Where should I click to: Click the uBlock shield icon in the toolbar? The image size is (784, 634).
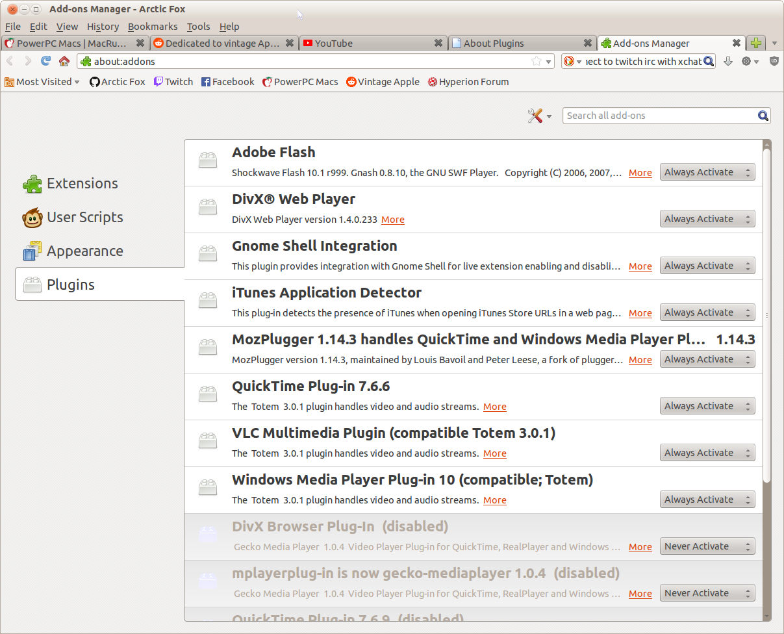[774, 61]
